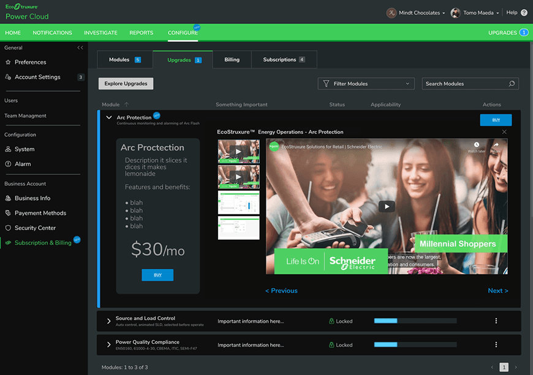Click the Module column sort arrow
The height and width of the screenshot is (375, 533).
(x=126, y=104)
